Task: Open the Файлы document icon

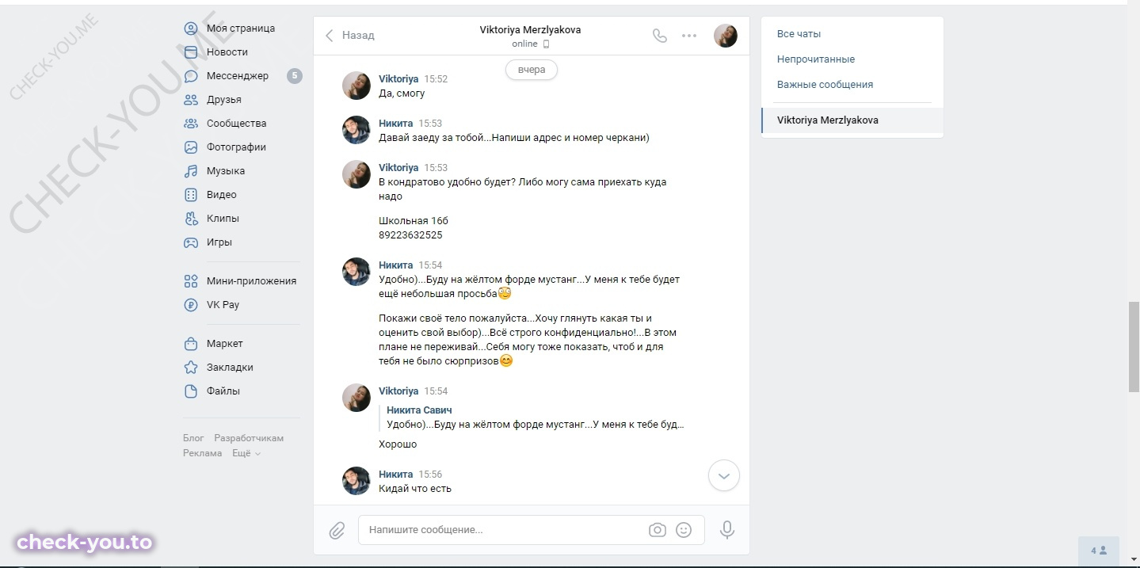Action: pos(191,391)
